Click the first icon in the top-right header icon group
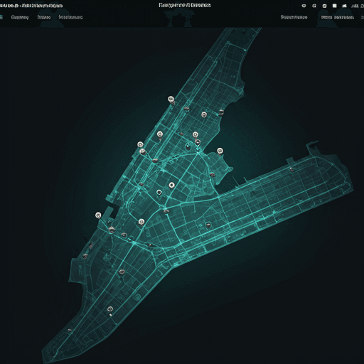 304,6
